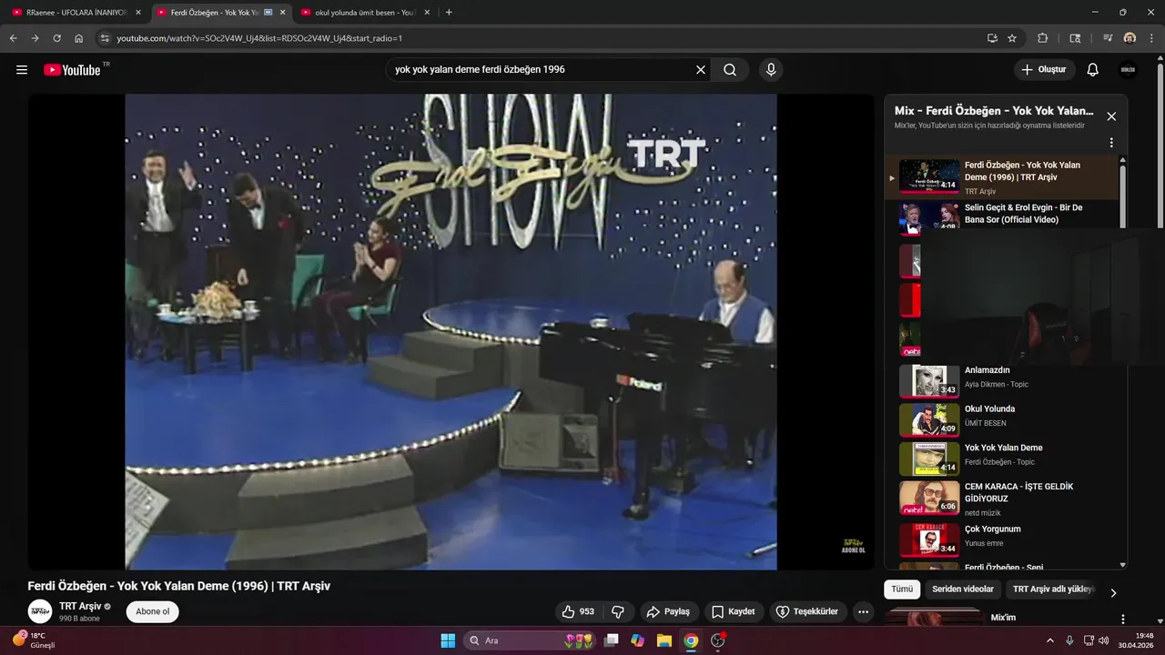Open Chrome from the taskbar
Screen dimensions: 1165x655
click(691, 640)
